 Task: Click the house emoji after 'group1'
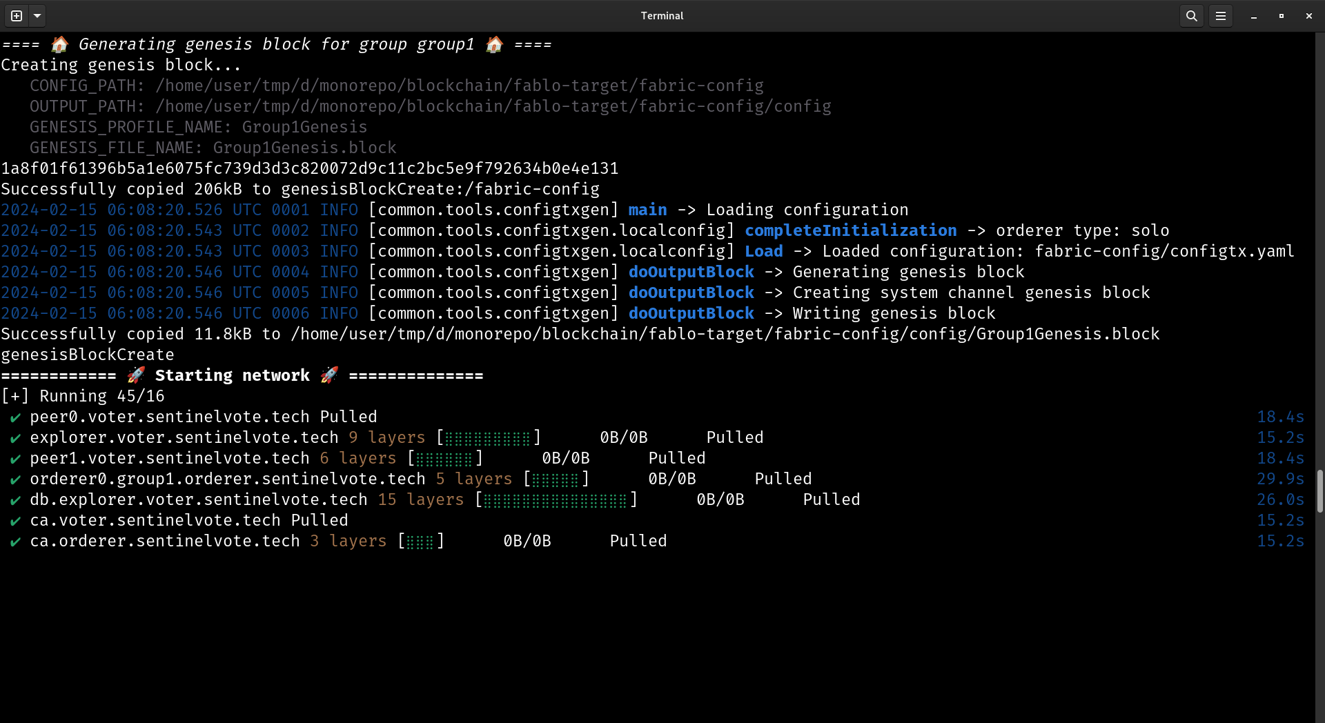(494, 44)
